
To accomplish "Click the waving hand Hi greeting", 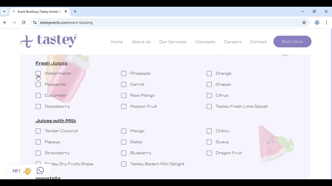I will pyautogui.click(x=22, y=171).
